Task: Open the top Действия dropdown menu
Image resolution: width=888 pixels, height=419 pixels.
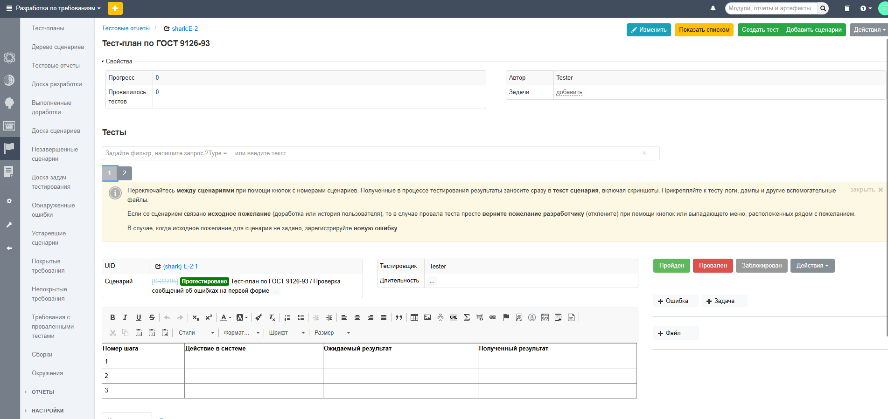Action: (x=868, y=30)
